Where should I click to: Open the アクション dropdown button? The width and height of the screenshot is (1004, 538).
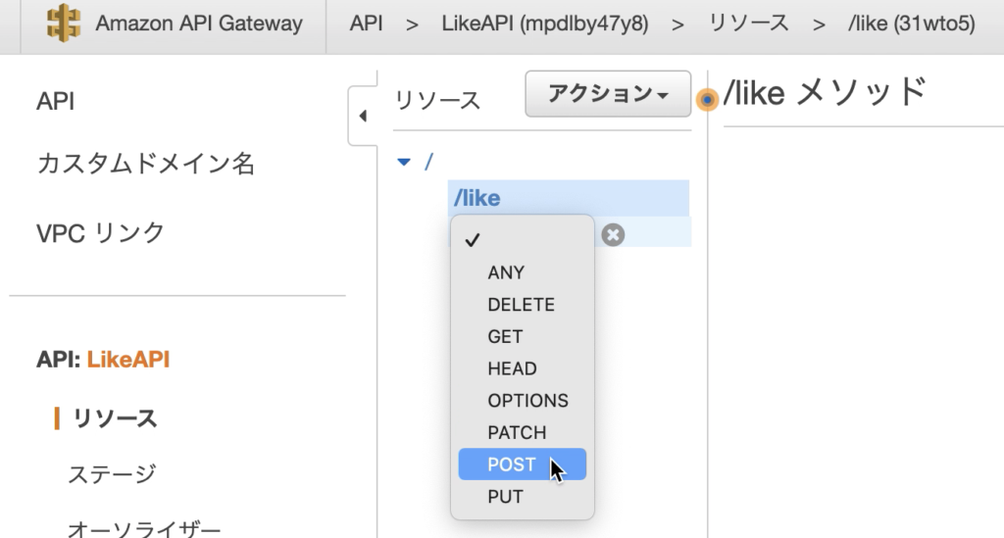608,94
